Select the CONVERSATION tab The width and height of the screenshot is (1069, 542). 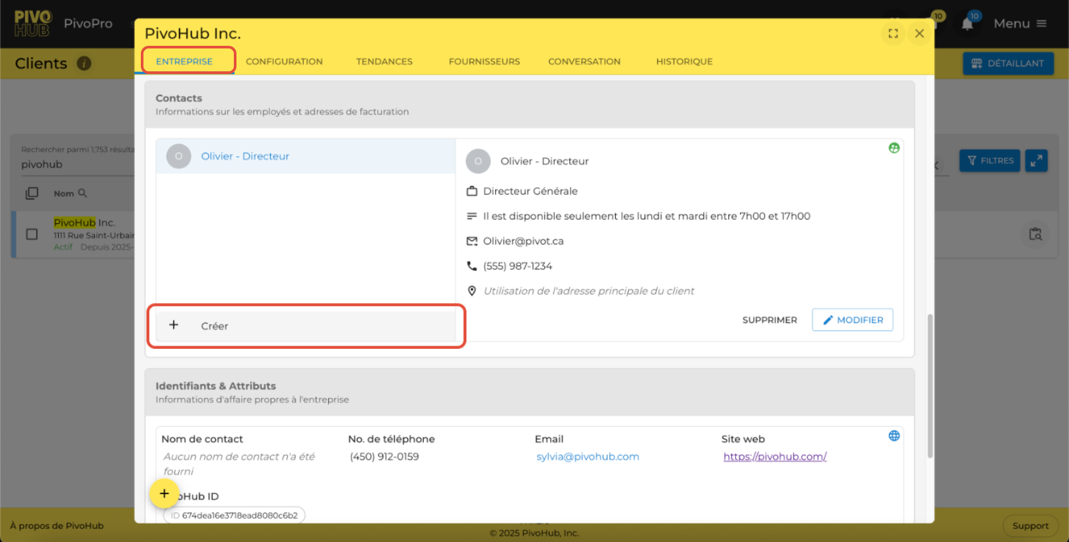pos(584,62)
